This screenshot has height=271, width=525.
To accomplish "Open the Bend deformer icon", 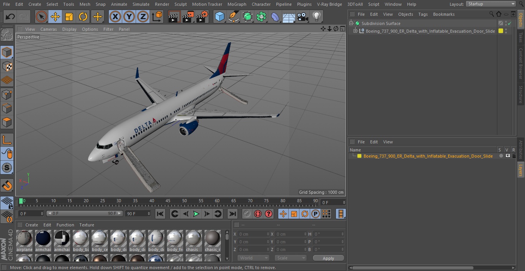I will (275, 17).
